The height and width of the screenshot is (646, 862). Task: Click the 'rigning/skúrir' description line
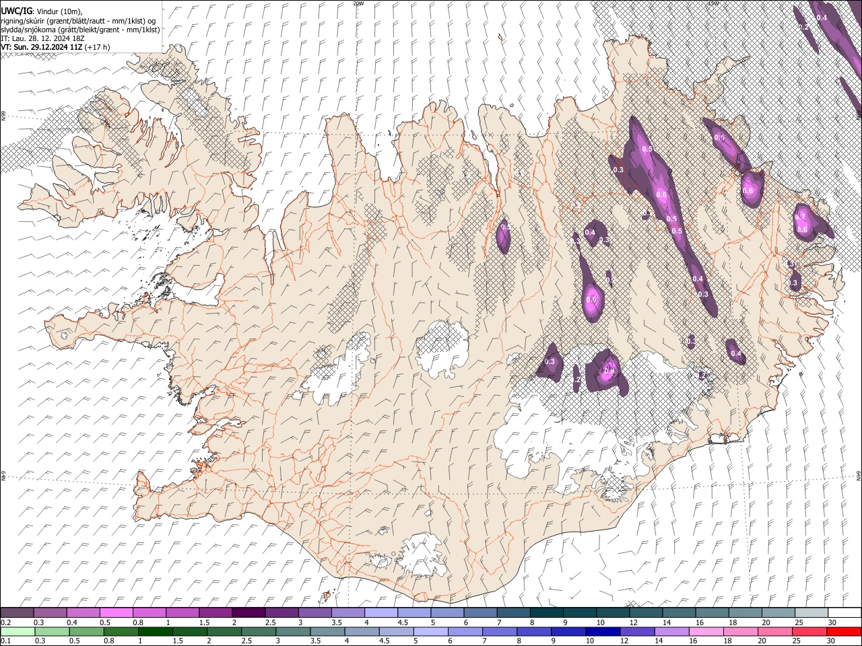[78, 20]
